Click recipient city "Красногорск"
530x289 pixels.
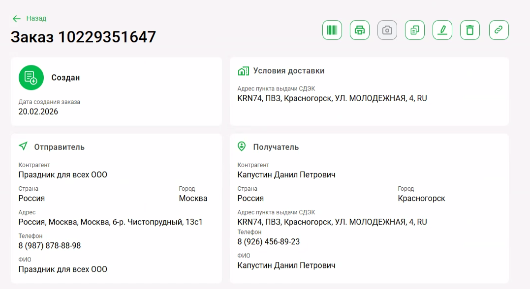421,199
